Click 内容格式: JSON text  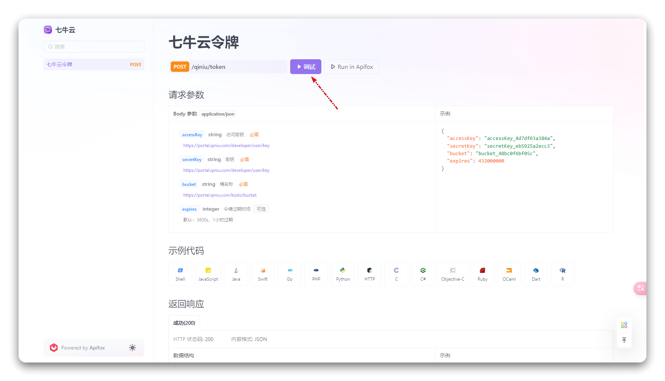[x=249, y=339]
